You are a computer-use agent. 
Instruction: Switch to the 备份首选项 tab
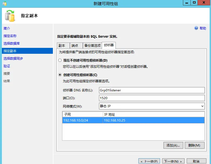[x=92, y=46]
